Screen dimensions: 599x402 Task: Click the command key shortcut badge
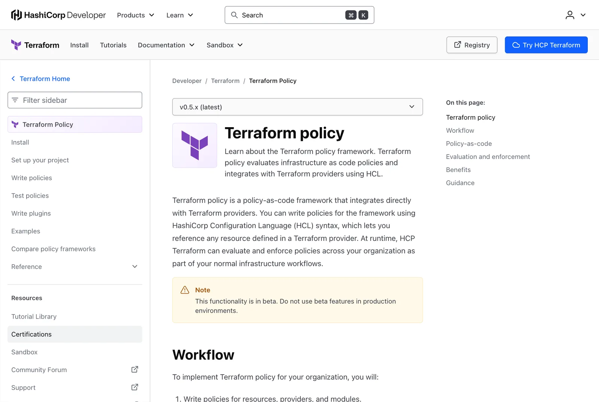tap(351, 15)
